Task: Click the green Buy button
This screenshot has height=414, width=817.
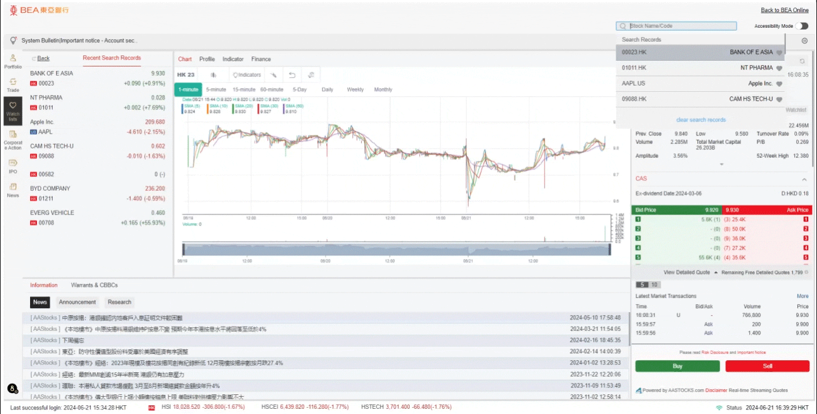Action: coord(678,366)
